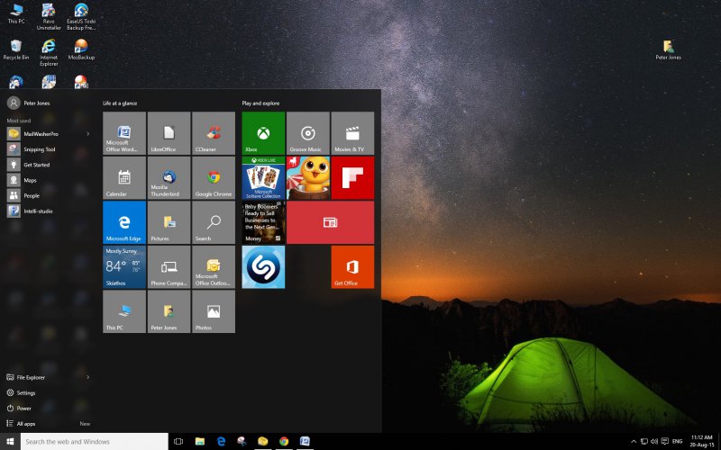
Task: Open the volume control in tray
Action: click(x=654, y=441)
